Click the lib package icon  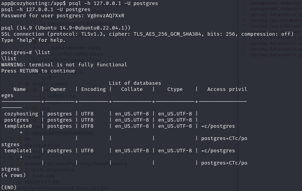coord(20,139)
